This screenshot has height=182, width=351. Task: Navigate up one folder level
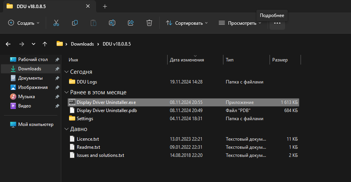tap(45, 44)
